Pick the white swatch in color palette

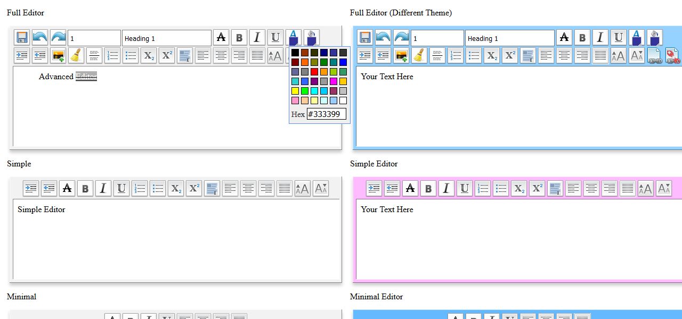pos(343,100)
